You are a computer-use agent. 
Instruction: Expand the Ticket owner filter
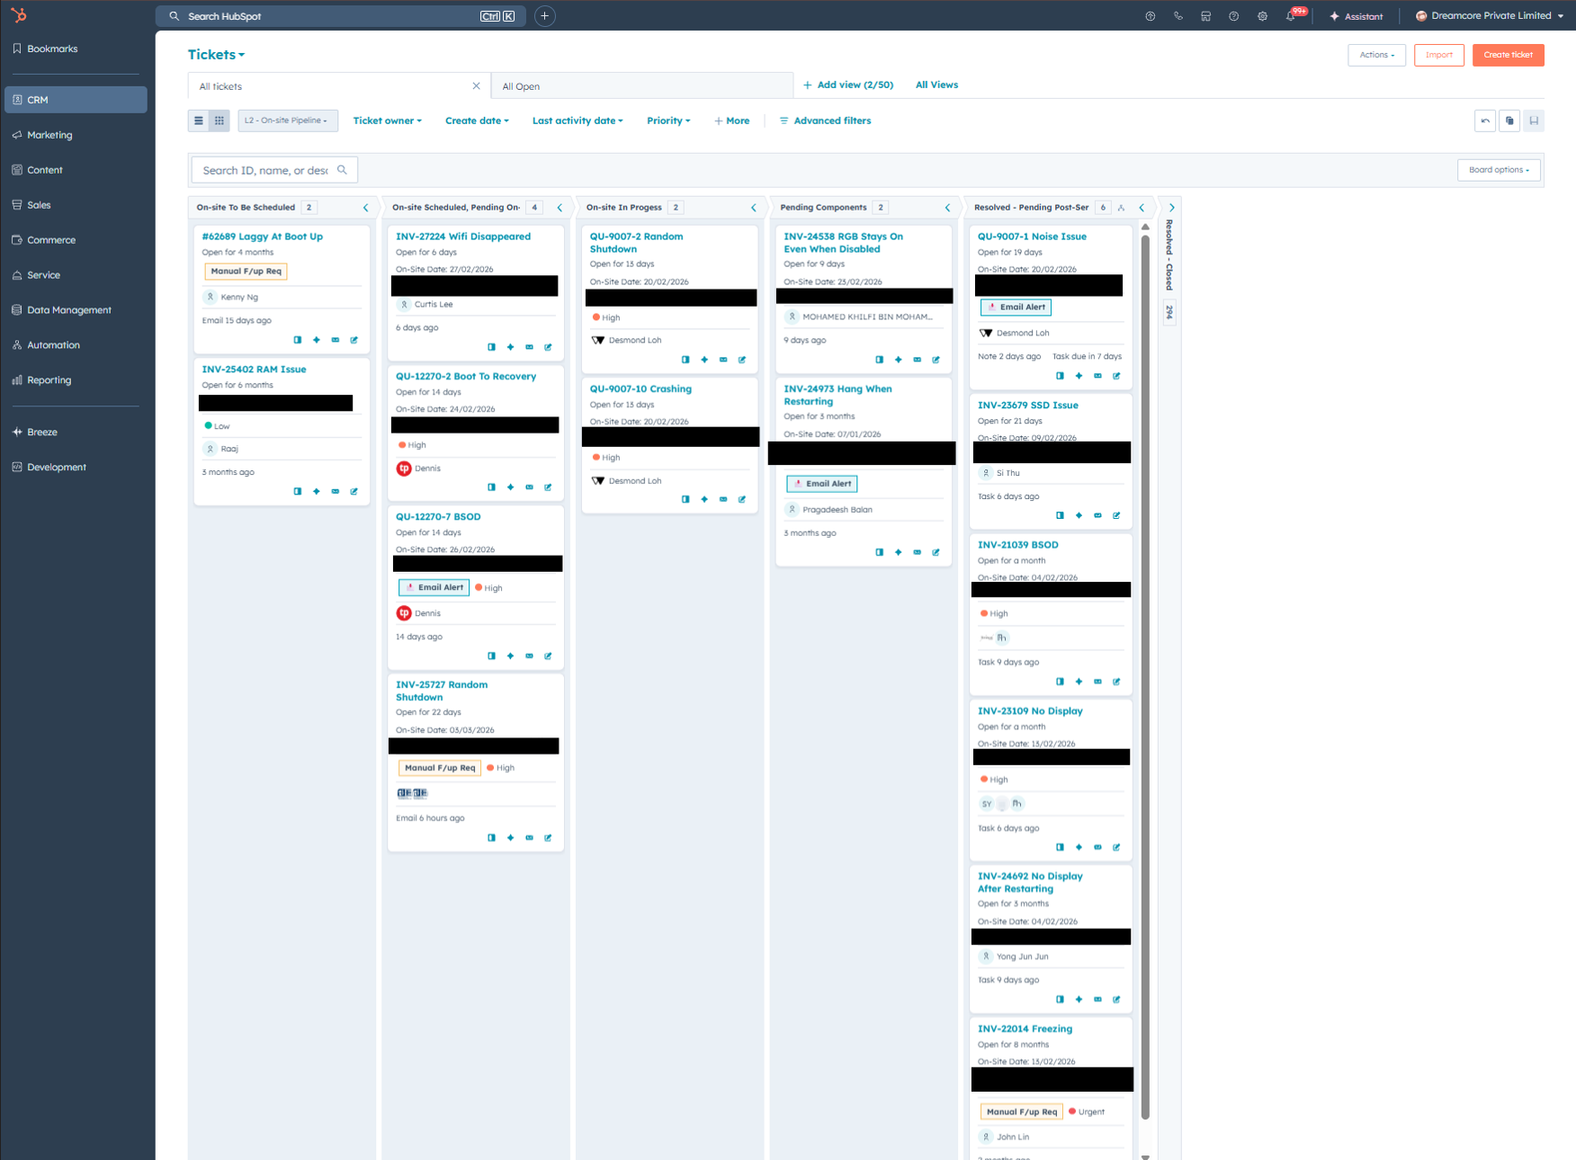[x=387, y=120]
